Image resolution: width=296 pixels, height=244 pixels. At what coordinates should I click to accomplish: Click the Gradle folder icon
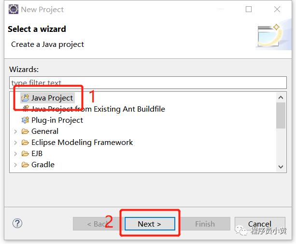[25, 165]
